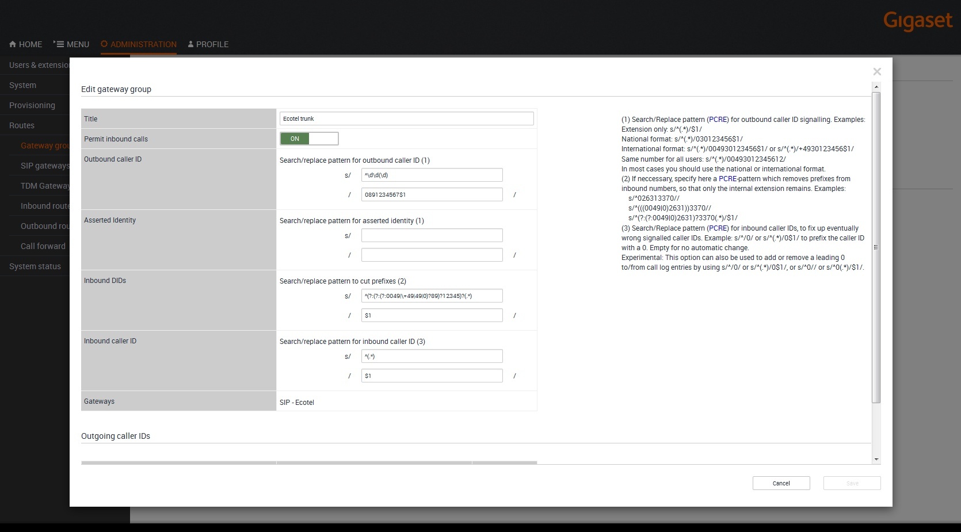
Task: Click the Asserted Identity row label
Action: click(110, 220)
